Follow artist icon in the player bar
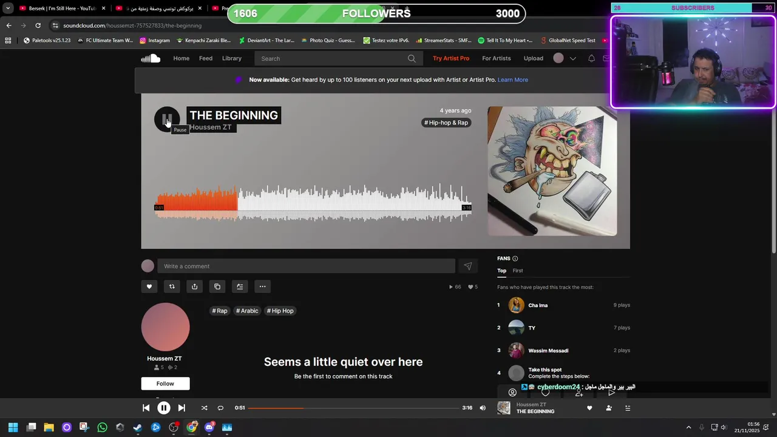 click(609, 408)
